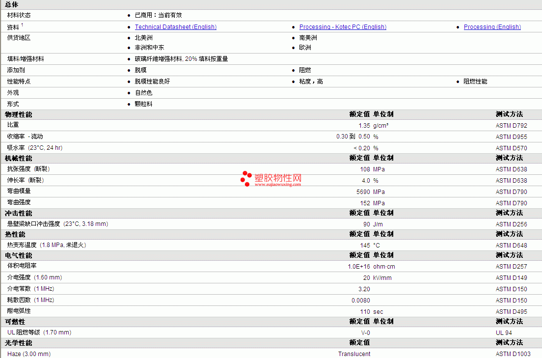Click the 光学性能 section header

tap(18, 343)
